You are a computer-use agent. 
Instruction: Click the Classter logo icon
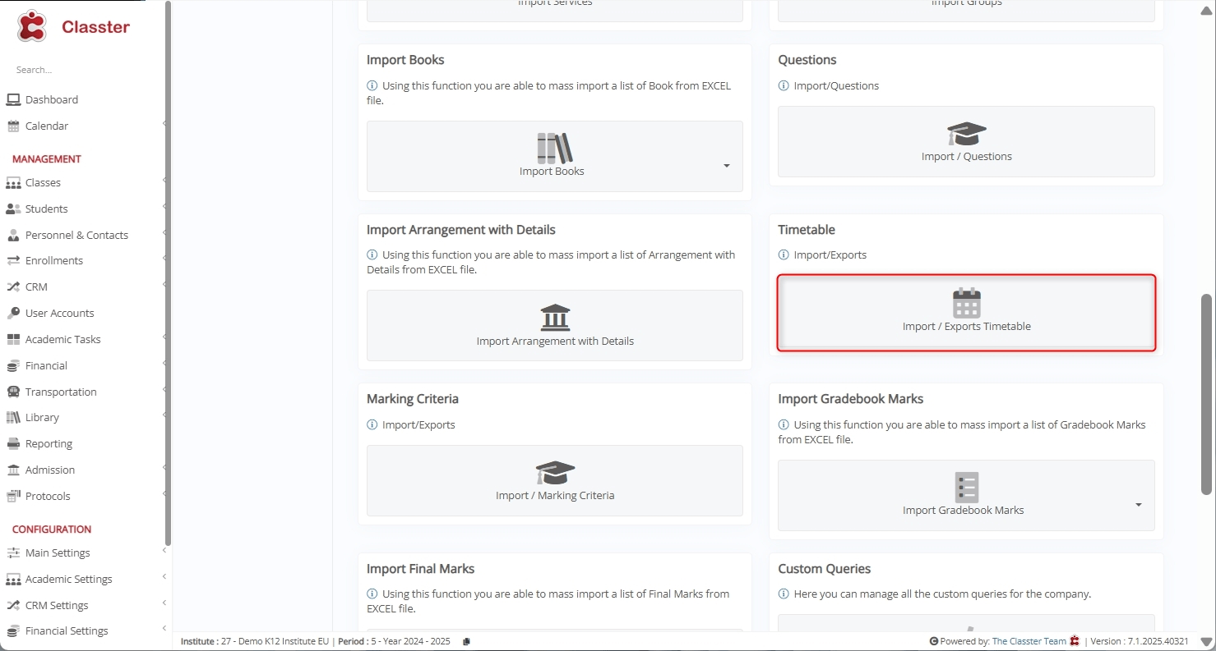(x=32, y=26)
